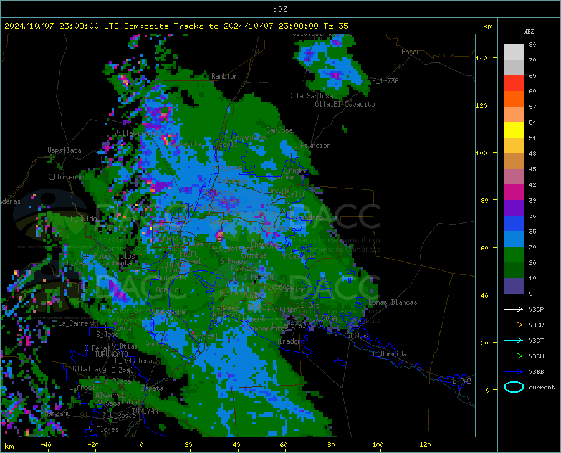Click the E_Peral label

pyautogui.click(x=97, y=348)
